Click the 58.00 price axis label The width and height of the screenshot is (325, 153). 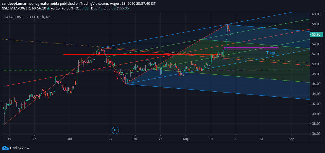[317, 24]
